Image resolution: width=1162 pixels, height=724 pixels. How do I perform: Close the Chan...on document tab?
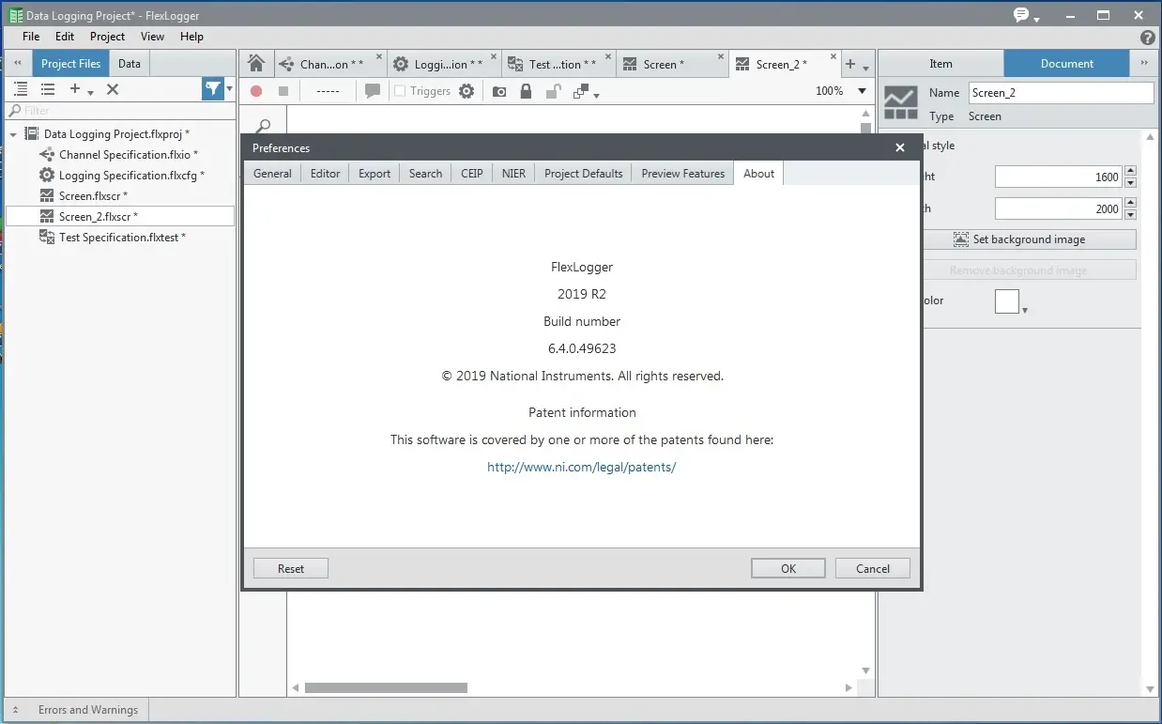point(379,57)
